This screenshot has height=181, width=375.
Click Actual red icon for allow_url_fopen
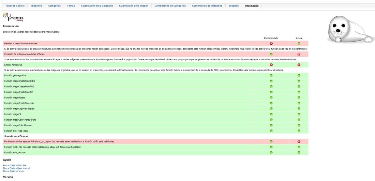pos(299,141)
